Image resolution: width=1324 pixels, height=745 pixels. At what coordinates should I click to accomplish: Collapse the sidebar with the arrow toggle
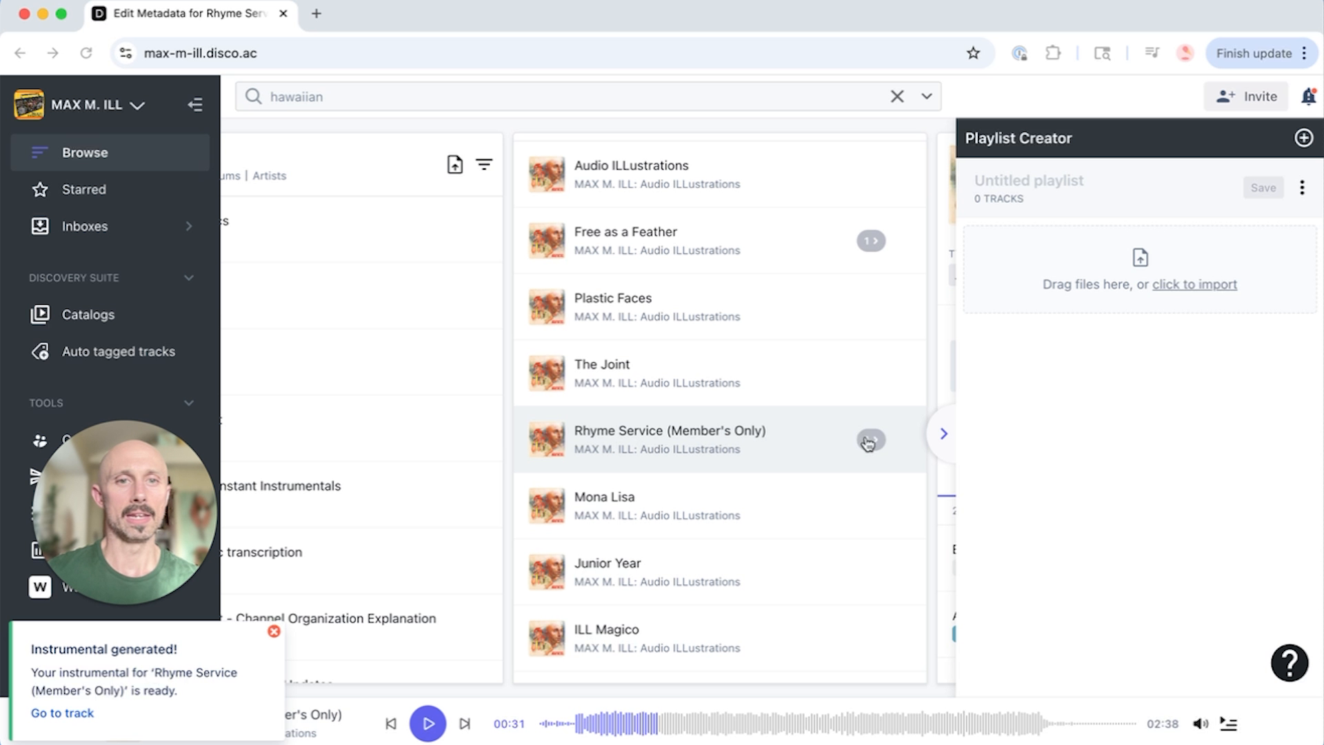[x=195, y=104]
